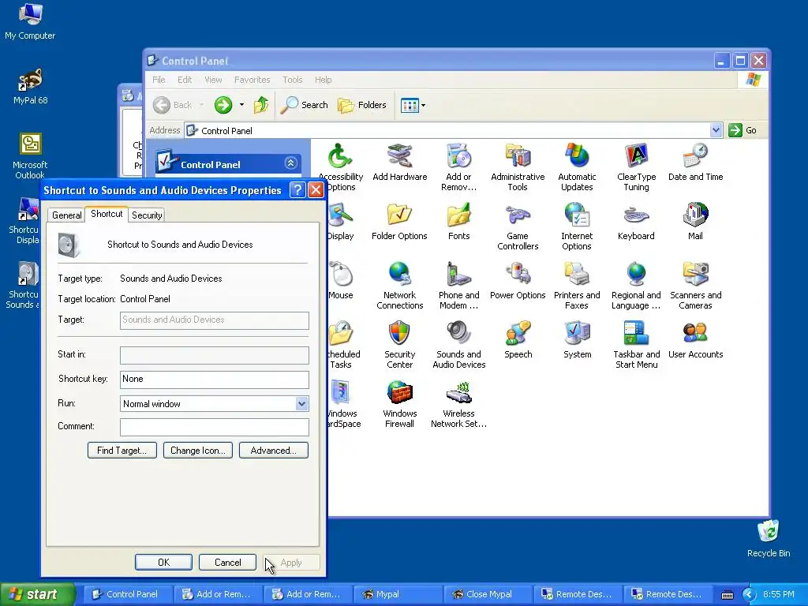Open Windows Firewall icon
The height and width of the screenshot is (606, 808).
(x=399, y=404)
